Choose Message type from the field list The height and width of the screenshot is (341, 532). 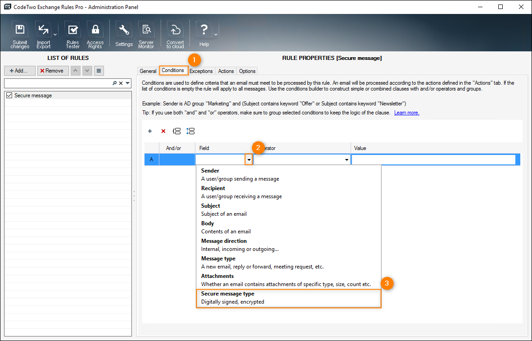coord(289,263)
